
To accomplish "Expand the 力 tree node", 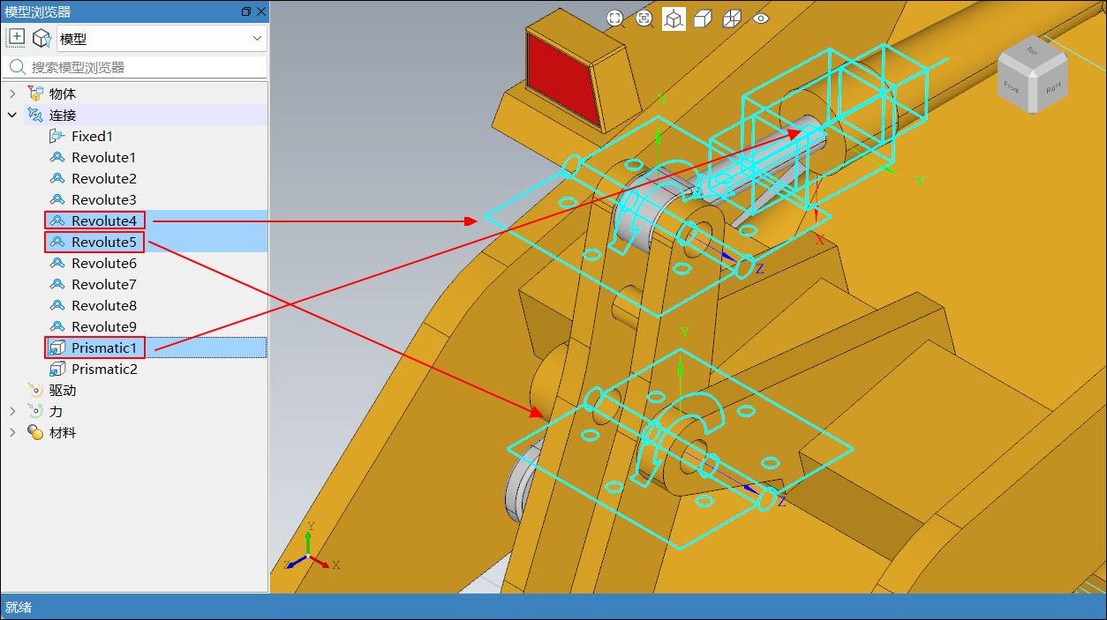I will tap(12, 412).
